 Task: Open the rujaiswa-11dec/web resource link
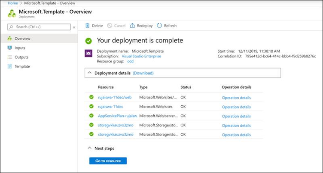[115, 98]
